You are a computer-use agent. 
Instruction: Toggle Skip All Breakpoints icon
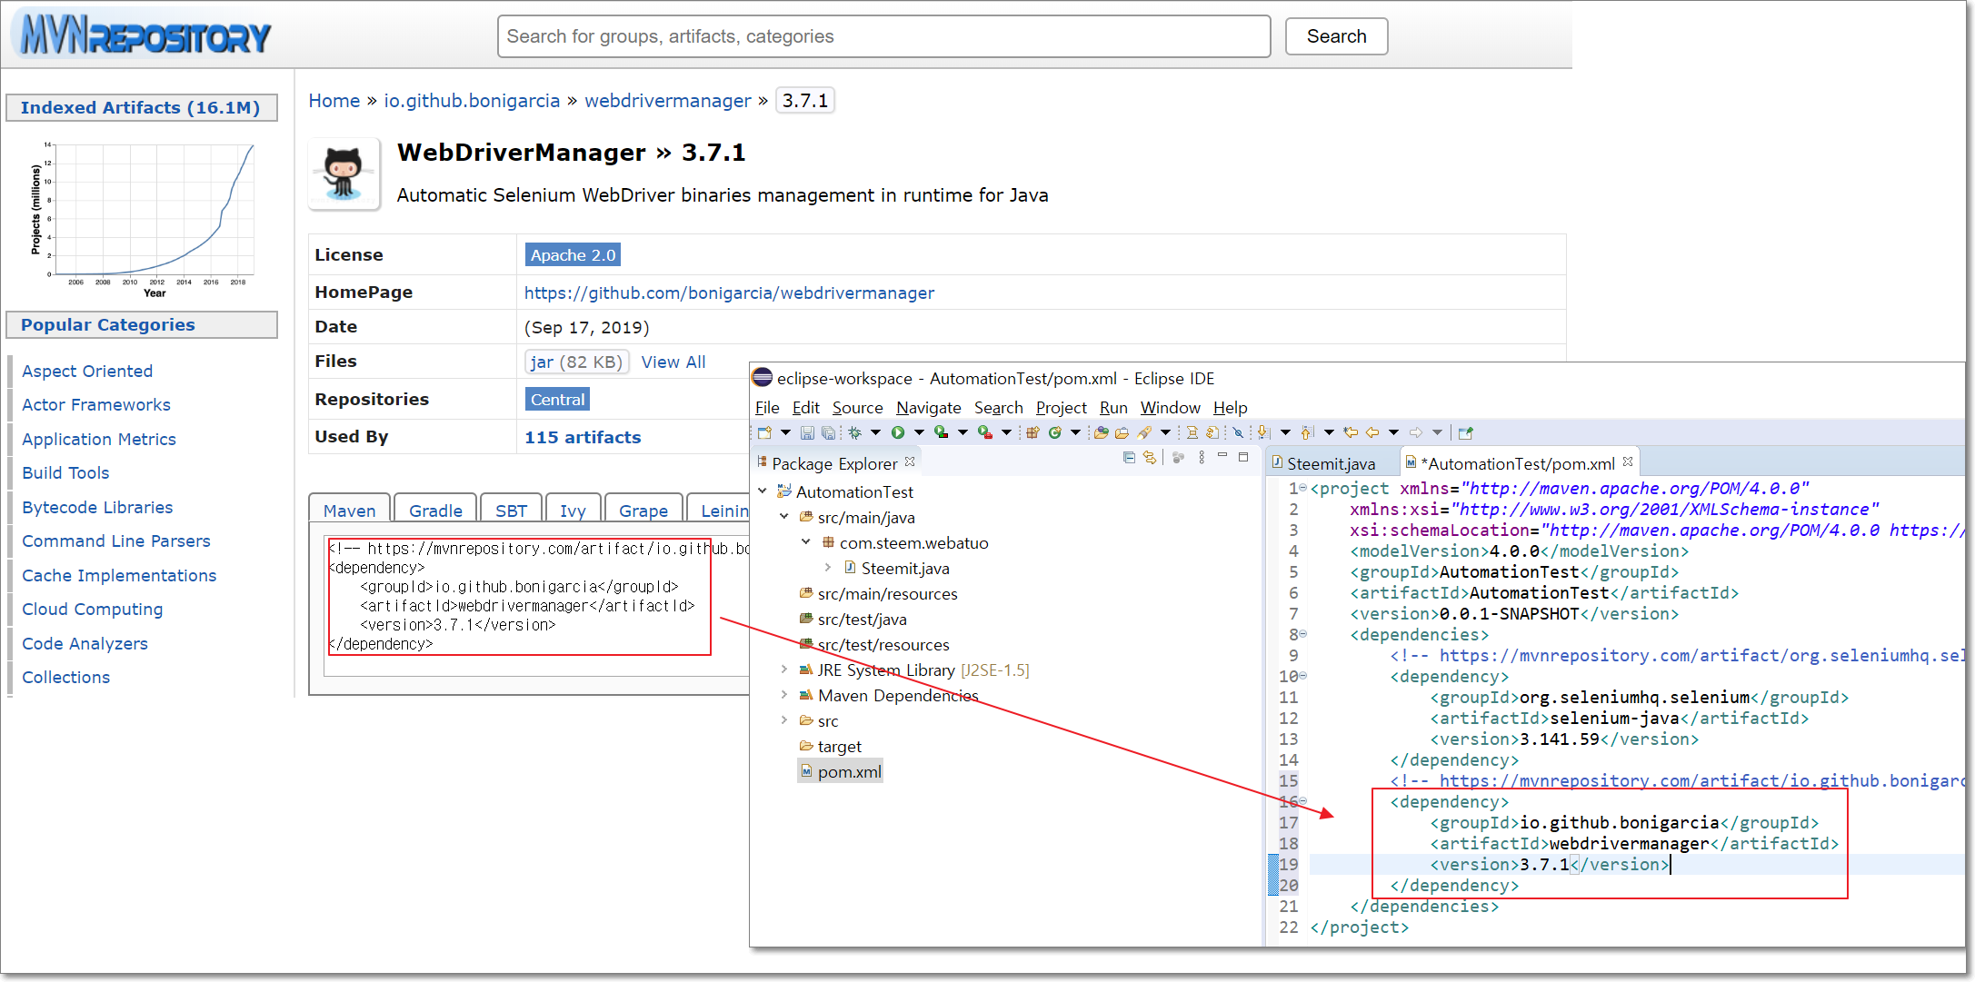pos(1238,432)
